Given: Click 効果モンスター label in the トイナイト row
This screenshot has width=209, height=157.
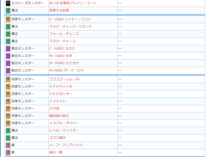Looking at the screenshot, I should coord(23,101).
